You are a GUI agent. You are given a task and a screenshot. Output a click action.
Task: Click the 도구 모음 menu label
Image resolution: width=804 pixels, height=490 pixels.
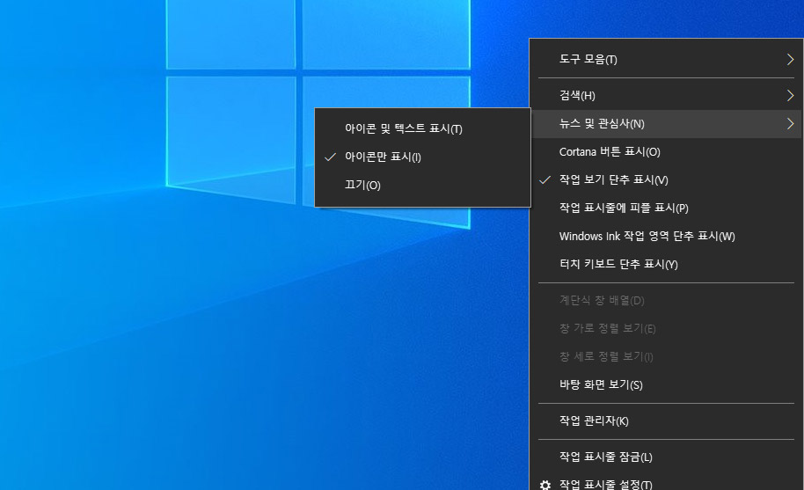(x=588, y=60)
